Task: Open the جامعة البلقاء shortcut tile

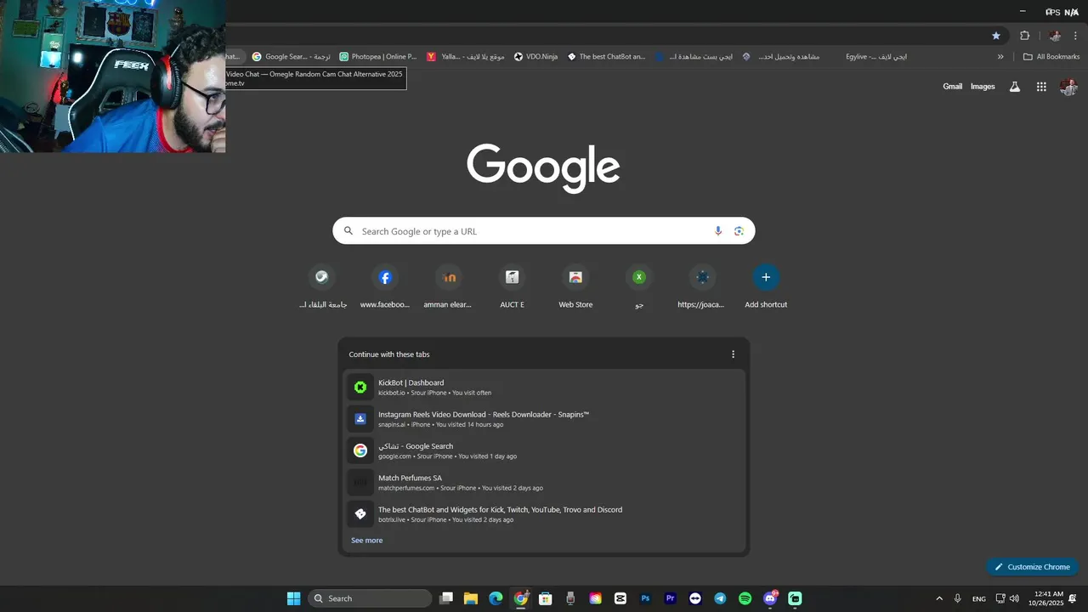Action: coord(321,286)
